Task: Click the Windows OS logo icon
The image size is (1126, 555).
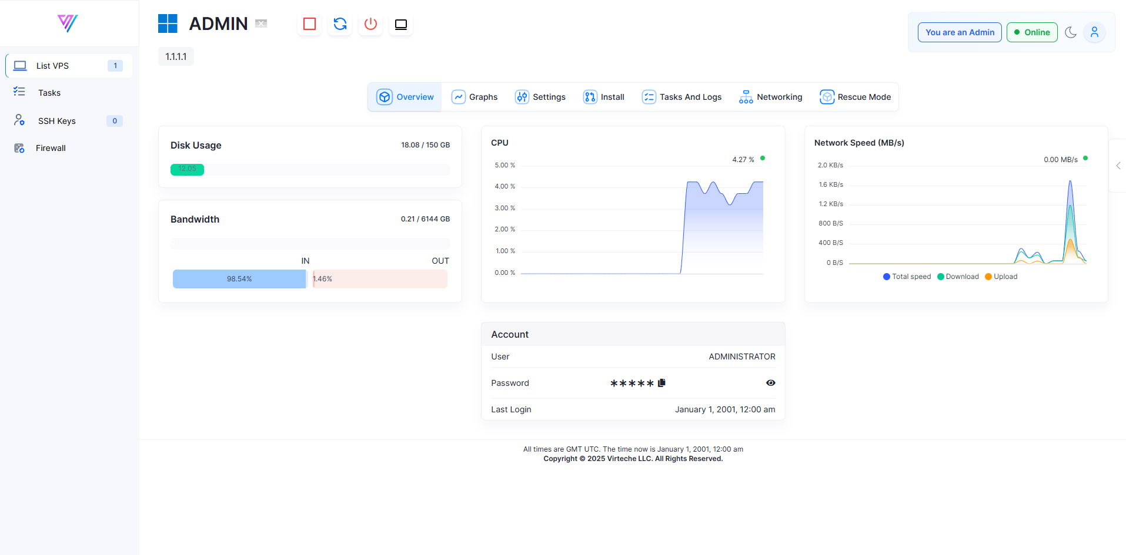Action: coord(168,23)
